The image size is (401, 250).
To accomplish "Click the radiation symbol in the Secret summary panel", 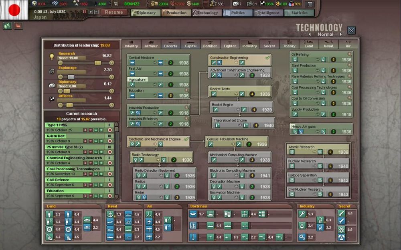I will click(x=341, y=238).
